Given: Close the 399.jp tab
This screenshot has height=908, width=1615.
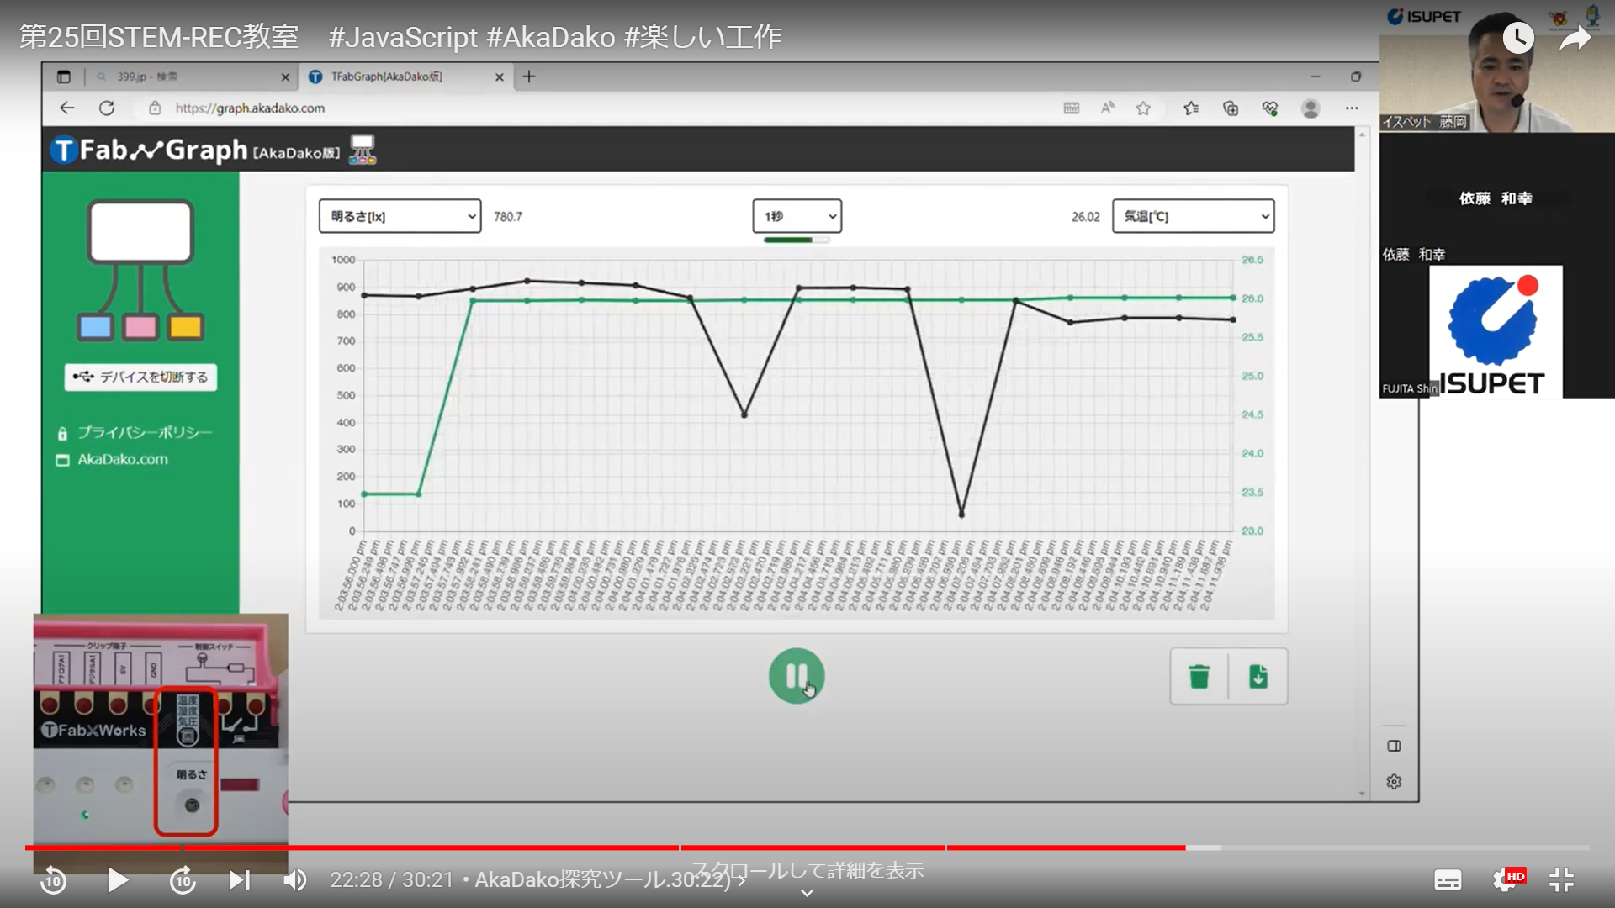Looking at the screenshot, I should 285,77.
